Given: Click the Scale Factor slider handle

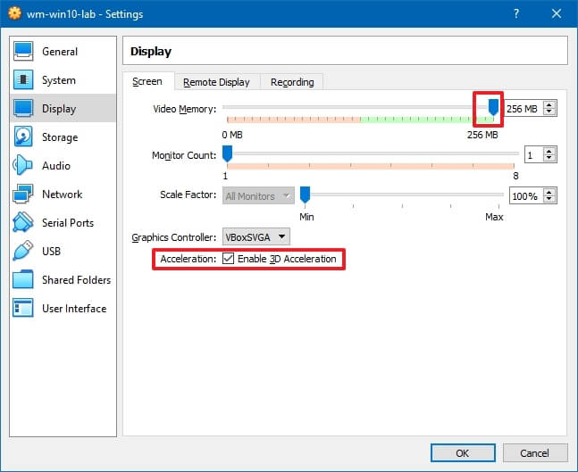Looking at the screenshot, I should coord(305,195).
